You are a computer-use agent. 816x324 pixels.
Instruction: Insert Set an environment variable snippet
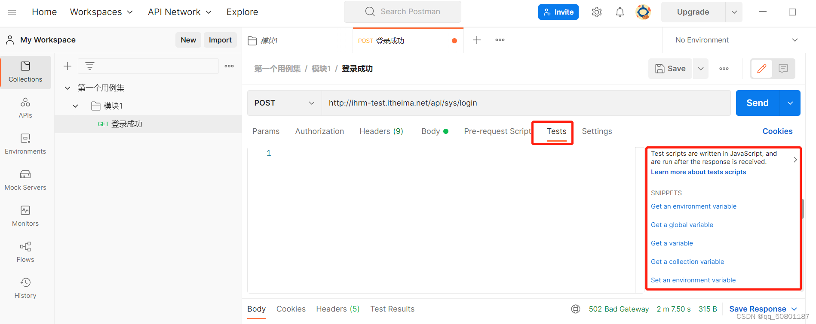click(x=693, y=280)
